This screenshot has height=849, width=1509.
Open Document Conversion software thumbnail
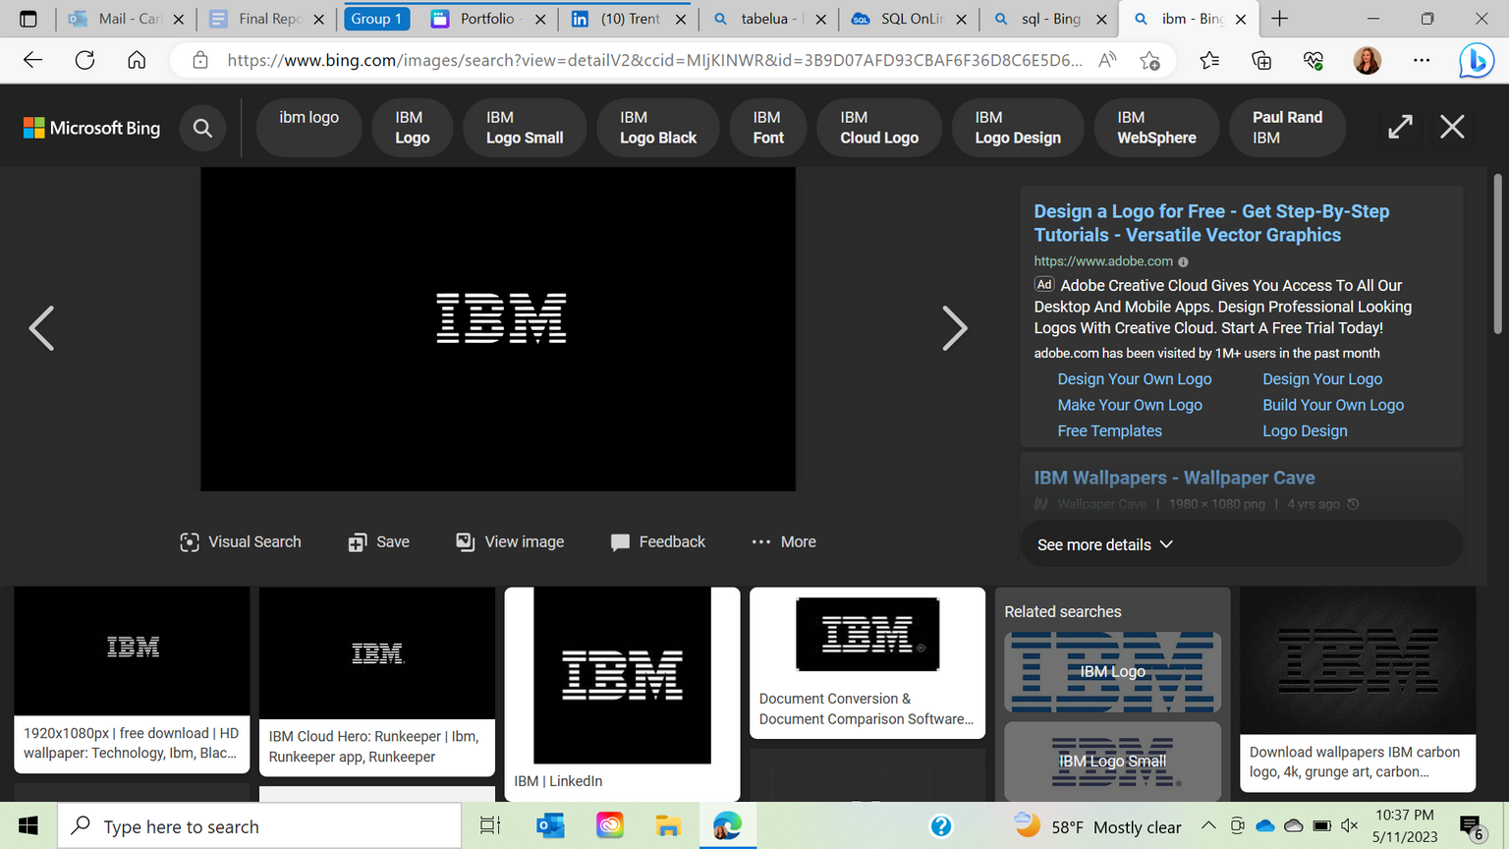(x=867, y=663)
